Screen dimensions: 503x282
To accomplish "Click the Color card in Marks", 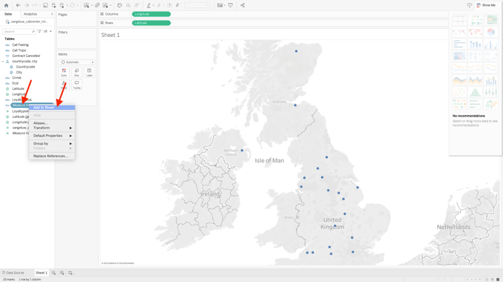I will pos(64,72).
